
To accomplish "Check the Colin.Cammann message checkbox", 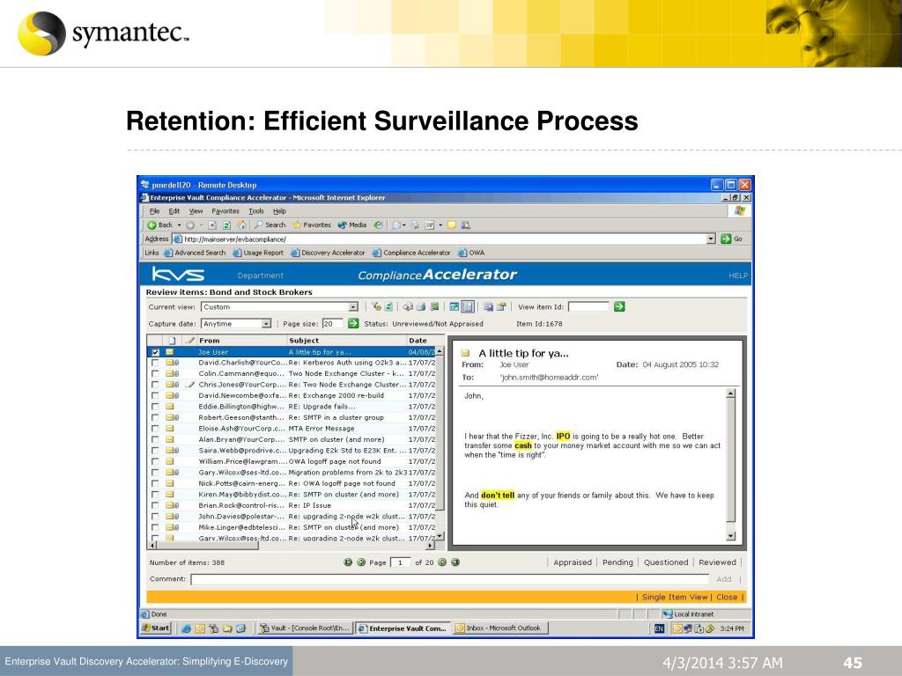I will click(155, 373).
